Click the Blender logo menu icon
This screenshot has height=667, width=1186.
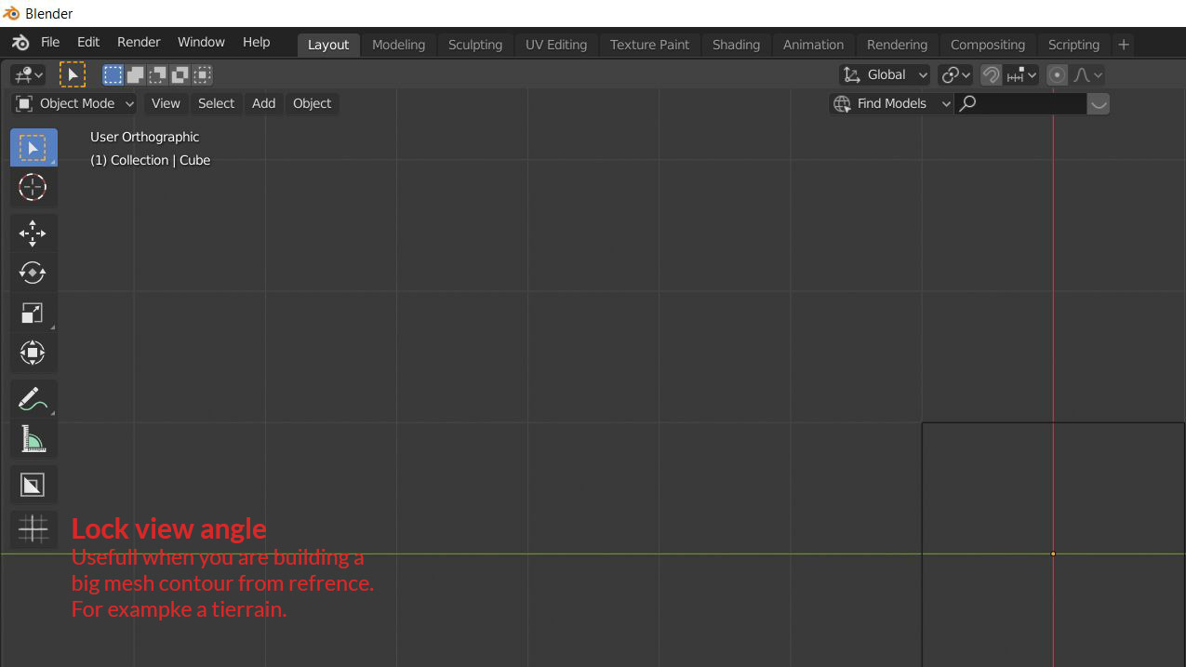pos(20,43)
